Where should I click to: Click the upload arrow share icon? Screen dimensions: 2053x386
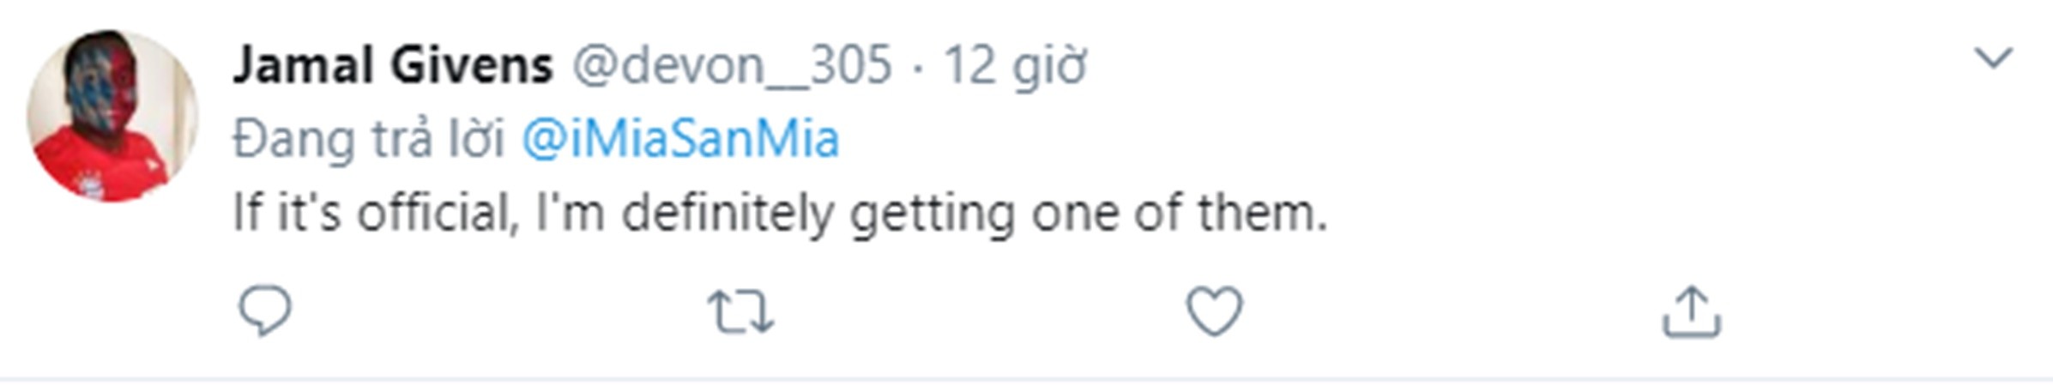(x=1691, y=312)
